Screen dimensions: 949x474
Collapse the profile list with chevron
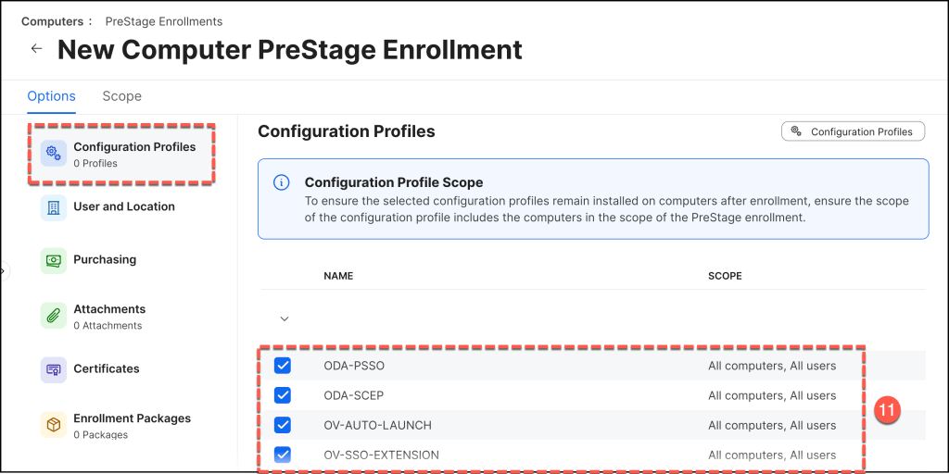pos(285,318)
